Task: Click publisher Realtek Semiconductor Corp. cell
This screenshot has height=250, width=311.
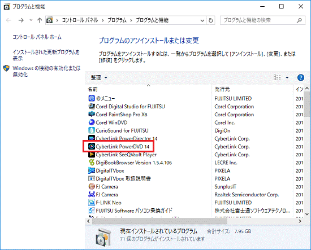Action: coord(247,195)
